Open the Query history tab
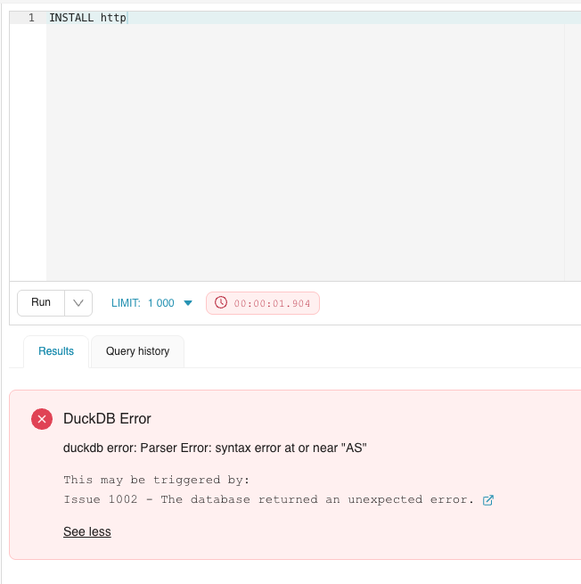The width and height of the screenshot is (581, 584). 138,351
